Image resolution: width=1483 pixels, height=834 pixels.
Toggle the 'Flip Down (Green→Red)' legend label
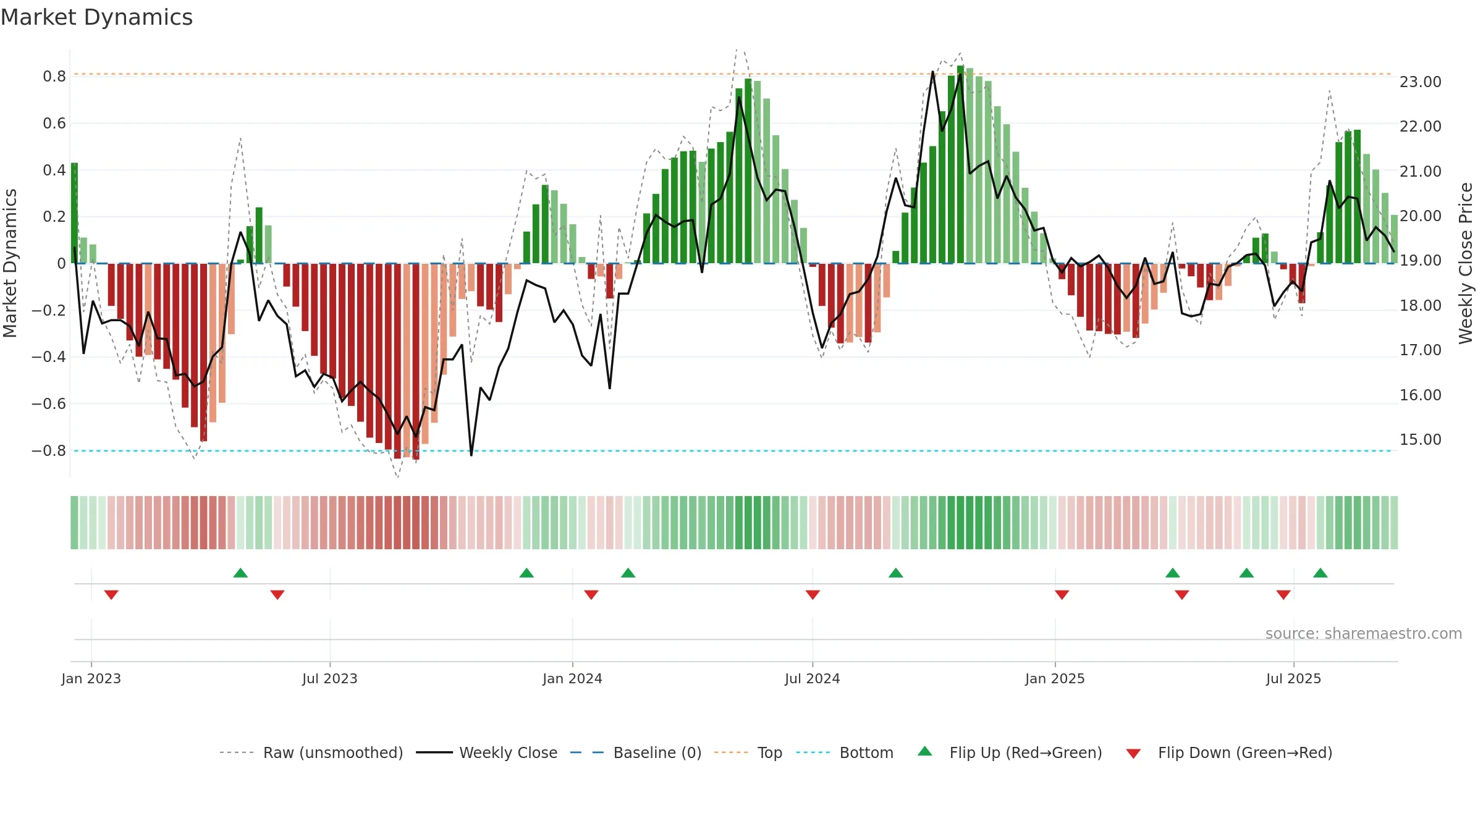coord(1245,752)
